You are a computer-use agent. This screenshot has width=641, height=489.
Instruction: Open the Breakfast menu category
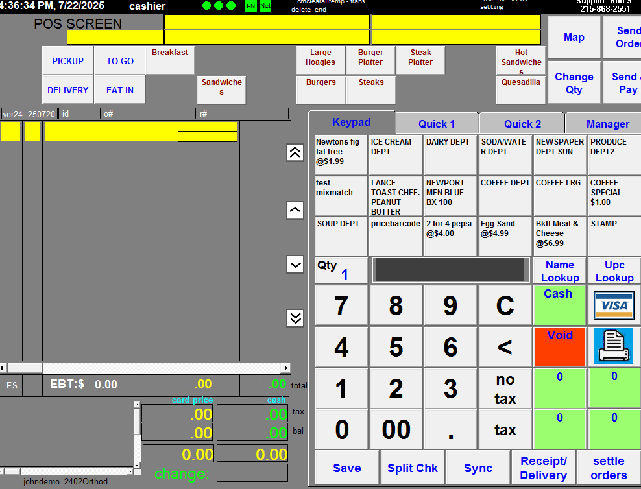[x=170, y=60]
